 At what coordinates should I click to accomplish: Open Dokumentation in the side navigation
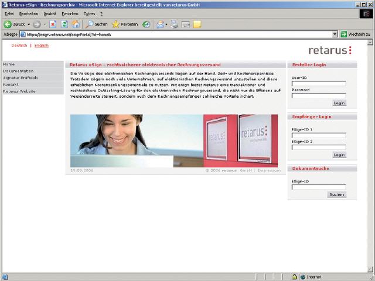[x=33, y=71]
